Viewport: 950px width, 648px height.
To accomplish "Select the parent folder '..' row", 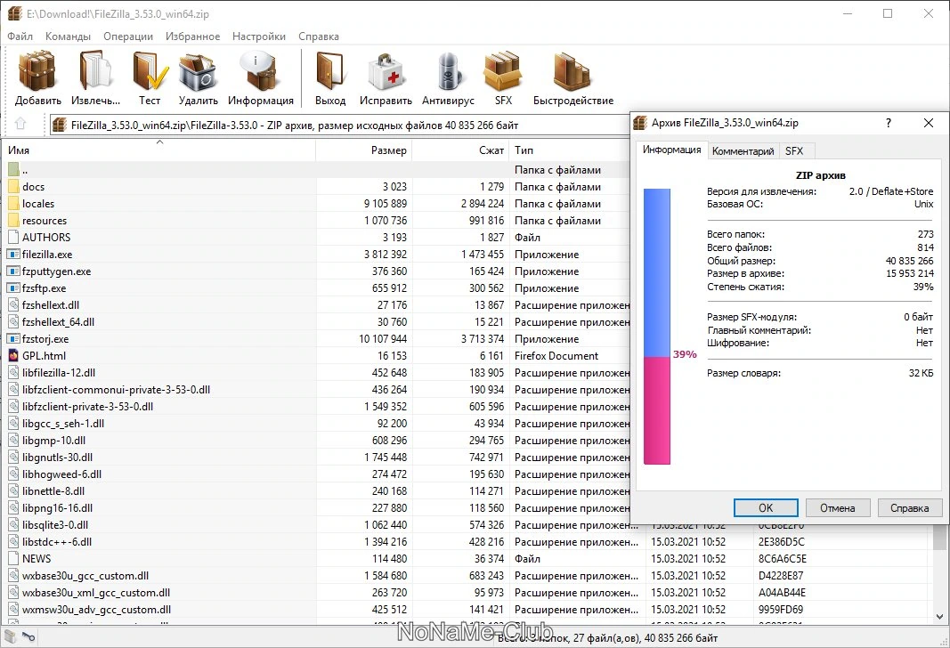I will [315, 170].
